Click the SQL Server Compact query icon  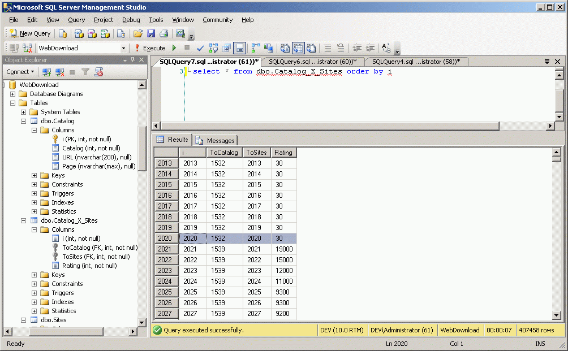coord(121,34)
